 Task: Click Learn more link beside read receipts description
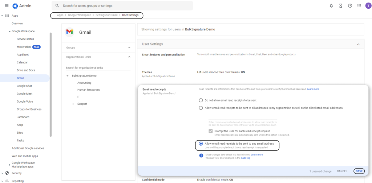(313, 89)
